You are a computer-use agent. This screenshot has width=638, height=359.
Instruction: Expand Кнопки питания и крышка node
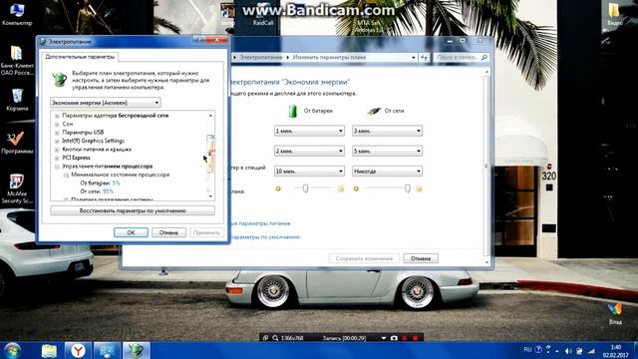tap(57, 150)
